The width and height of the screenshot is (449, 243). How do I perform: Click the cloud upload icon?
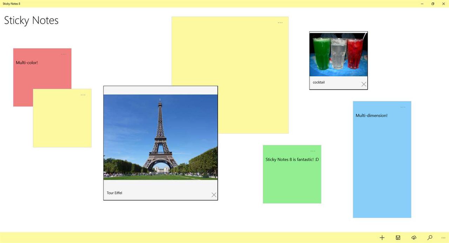pos(414,238)
